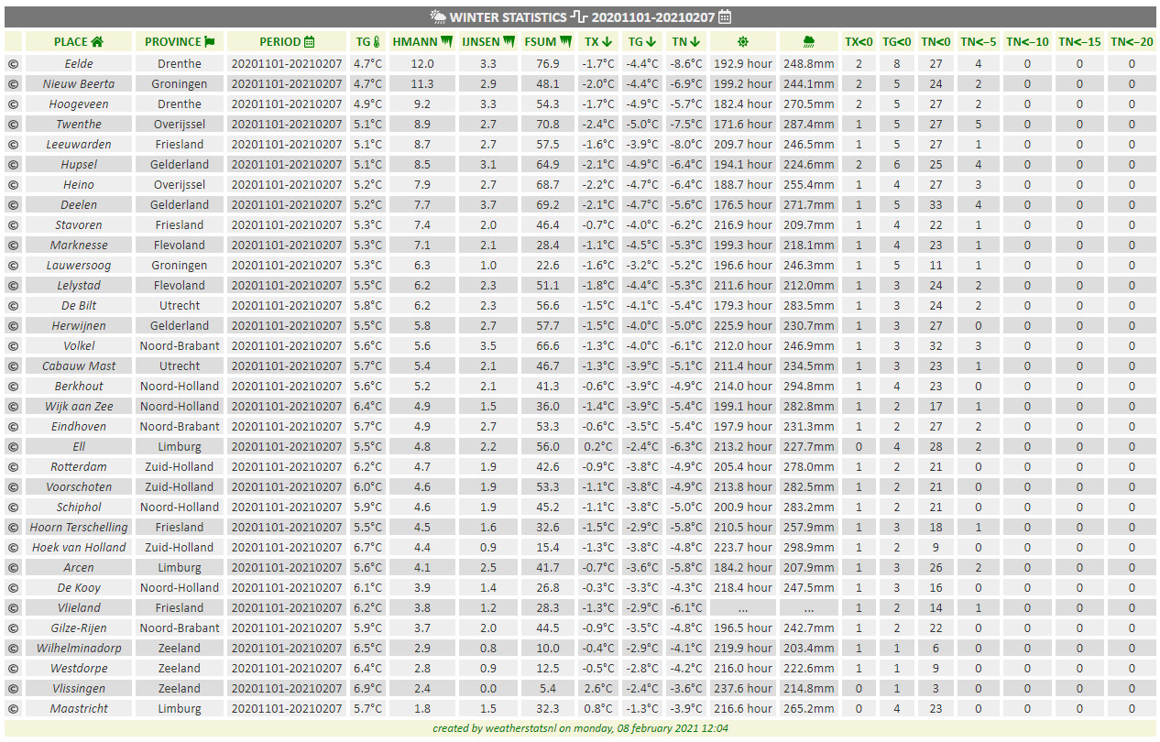Sort by IJNSEN icicle column header
Screen dimensions: 1160x742
488,41
